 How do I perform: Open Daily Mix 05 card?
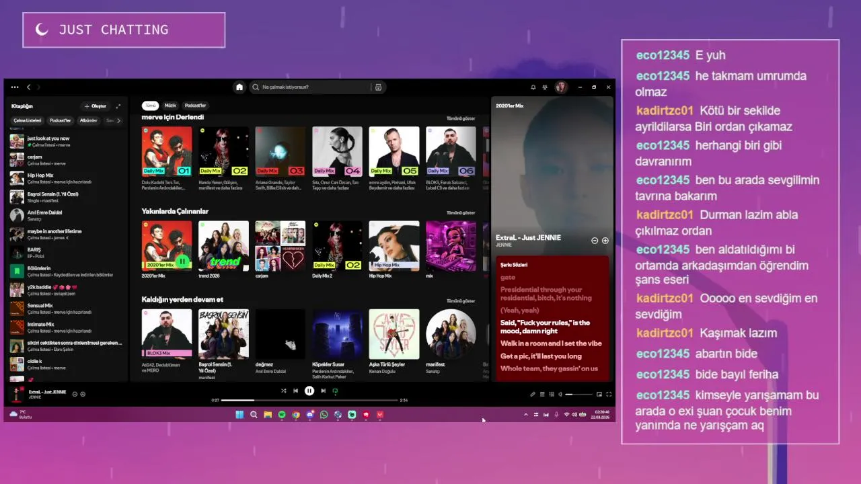tap(394, 159)
